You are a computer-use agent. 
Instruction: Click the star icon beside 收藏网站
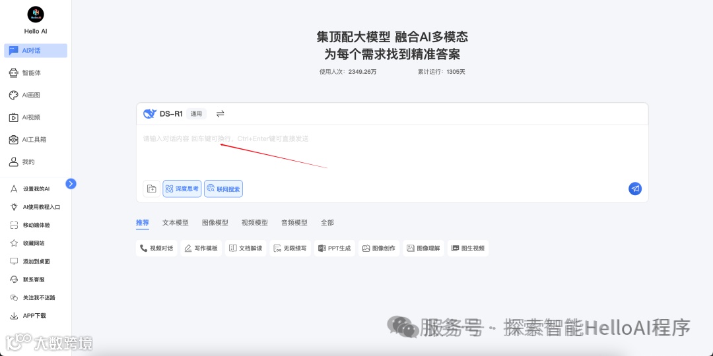click(14, 243)
